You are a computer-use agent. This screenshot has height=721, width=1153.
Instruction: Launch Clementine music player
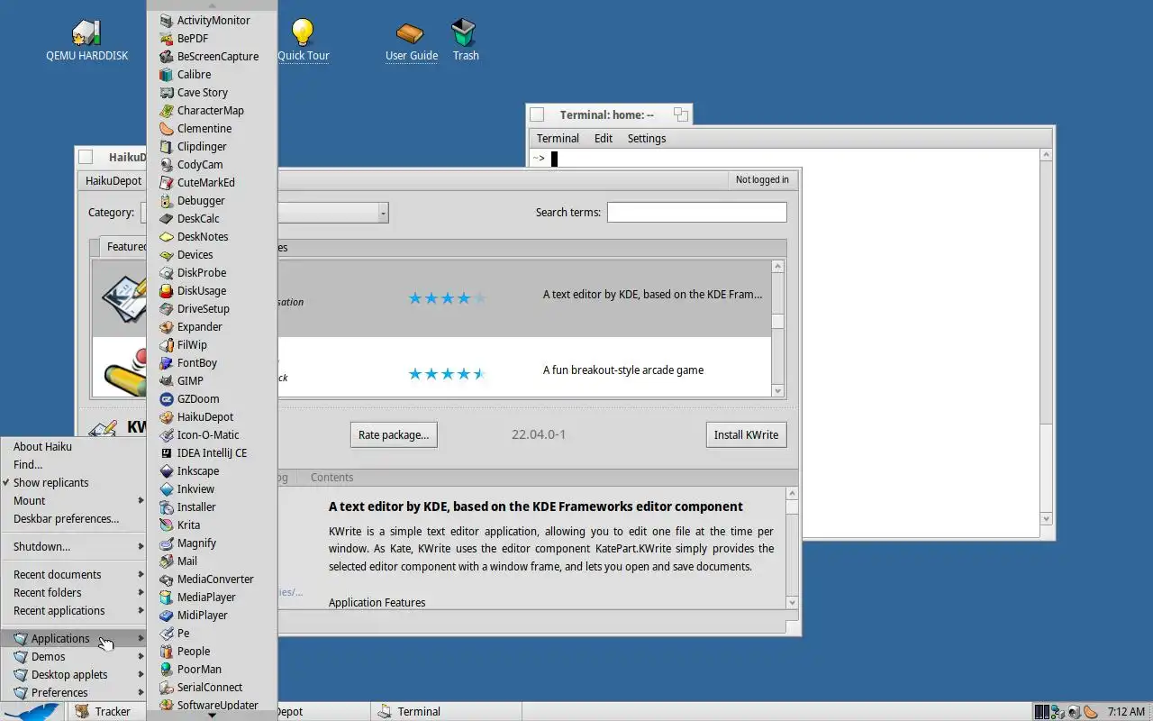click(212, 128)
